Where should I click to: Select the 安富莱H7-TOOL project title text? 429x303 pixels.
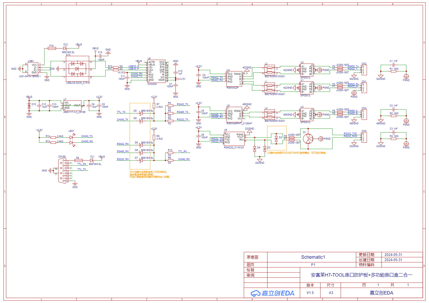tap(361, 275)
